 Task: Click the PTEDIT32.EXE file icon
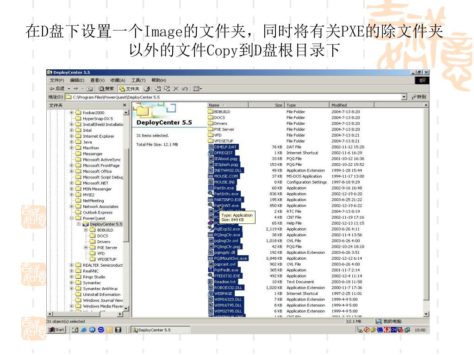pos(211,275)
